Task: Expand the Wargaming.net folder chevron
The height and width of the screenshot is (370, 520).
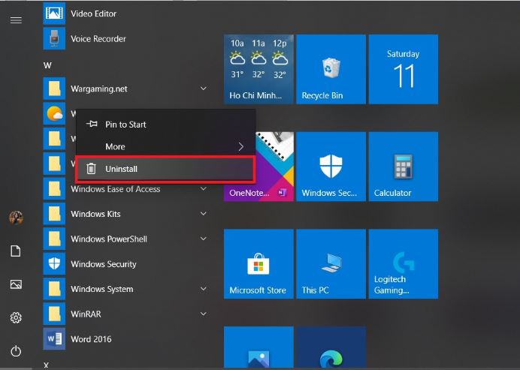Action: point(204,89)
